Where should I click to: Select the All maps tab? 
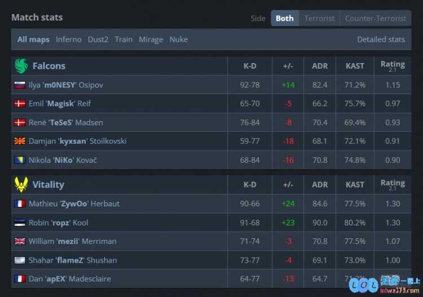(33, 39)
